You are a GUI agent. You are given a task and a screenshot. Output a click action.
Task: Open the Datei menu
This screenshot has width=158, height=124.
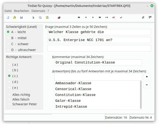click(8, 11)
